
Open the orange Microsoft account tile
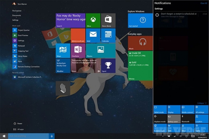tap(78, 35)
